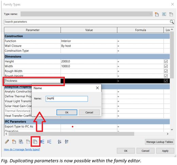Select the Height parameter name

[32, 61]
